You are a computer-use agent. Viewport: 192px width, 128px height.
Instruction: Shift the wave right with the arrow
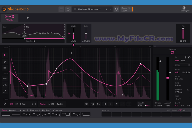(x=110, y=104)
